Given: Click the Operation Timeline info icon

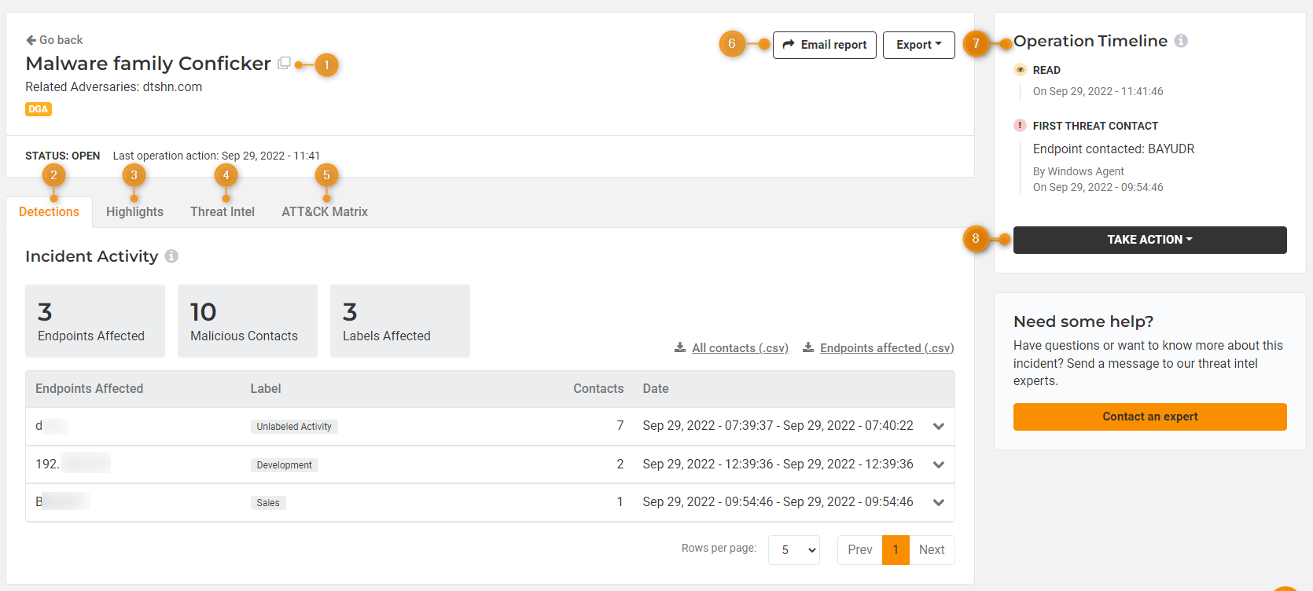Looking at the screenshot, I should [x=1180, y=41].
